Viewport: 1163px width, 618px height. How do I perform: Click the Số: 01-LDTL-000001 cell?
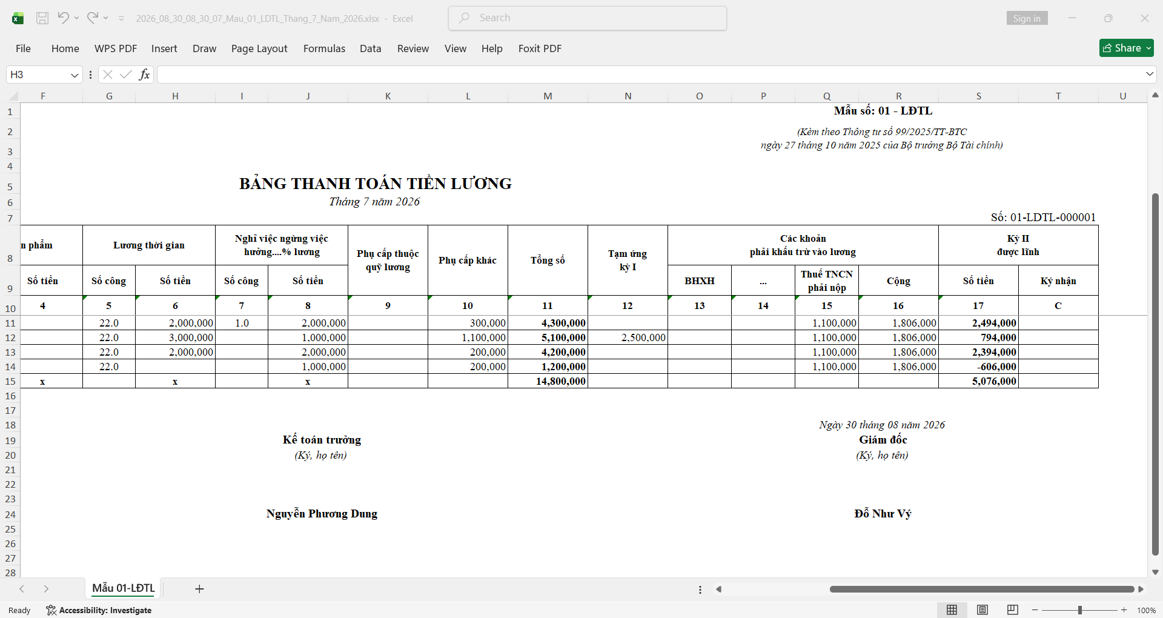pos(1043,217)
